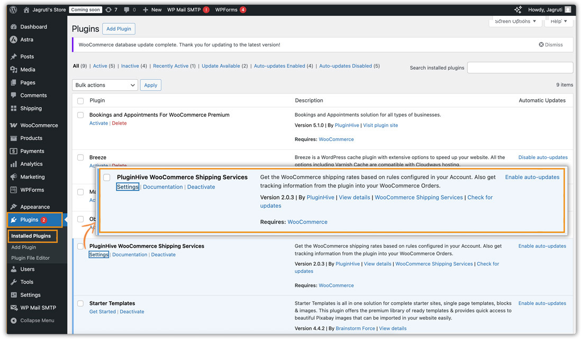Screen dimensions: 582x339
Task: Toggle the select-all Plugin header checkbox
Action: coord(80,101)
